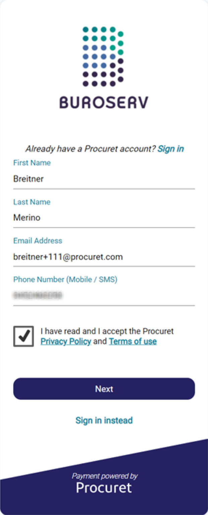
Task: Click the BUROSERV wordmark text
Action: point(104,102)
